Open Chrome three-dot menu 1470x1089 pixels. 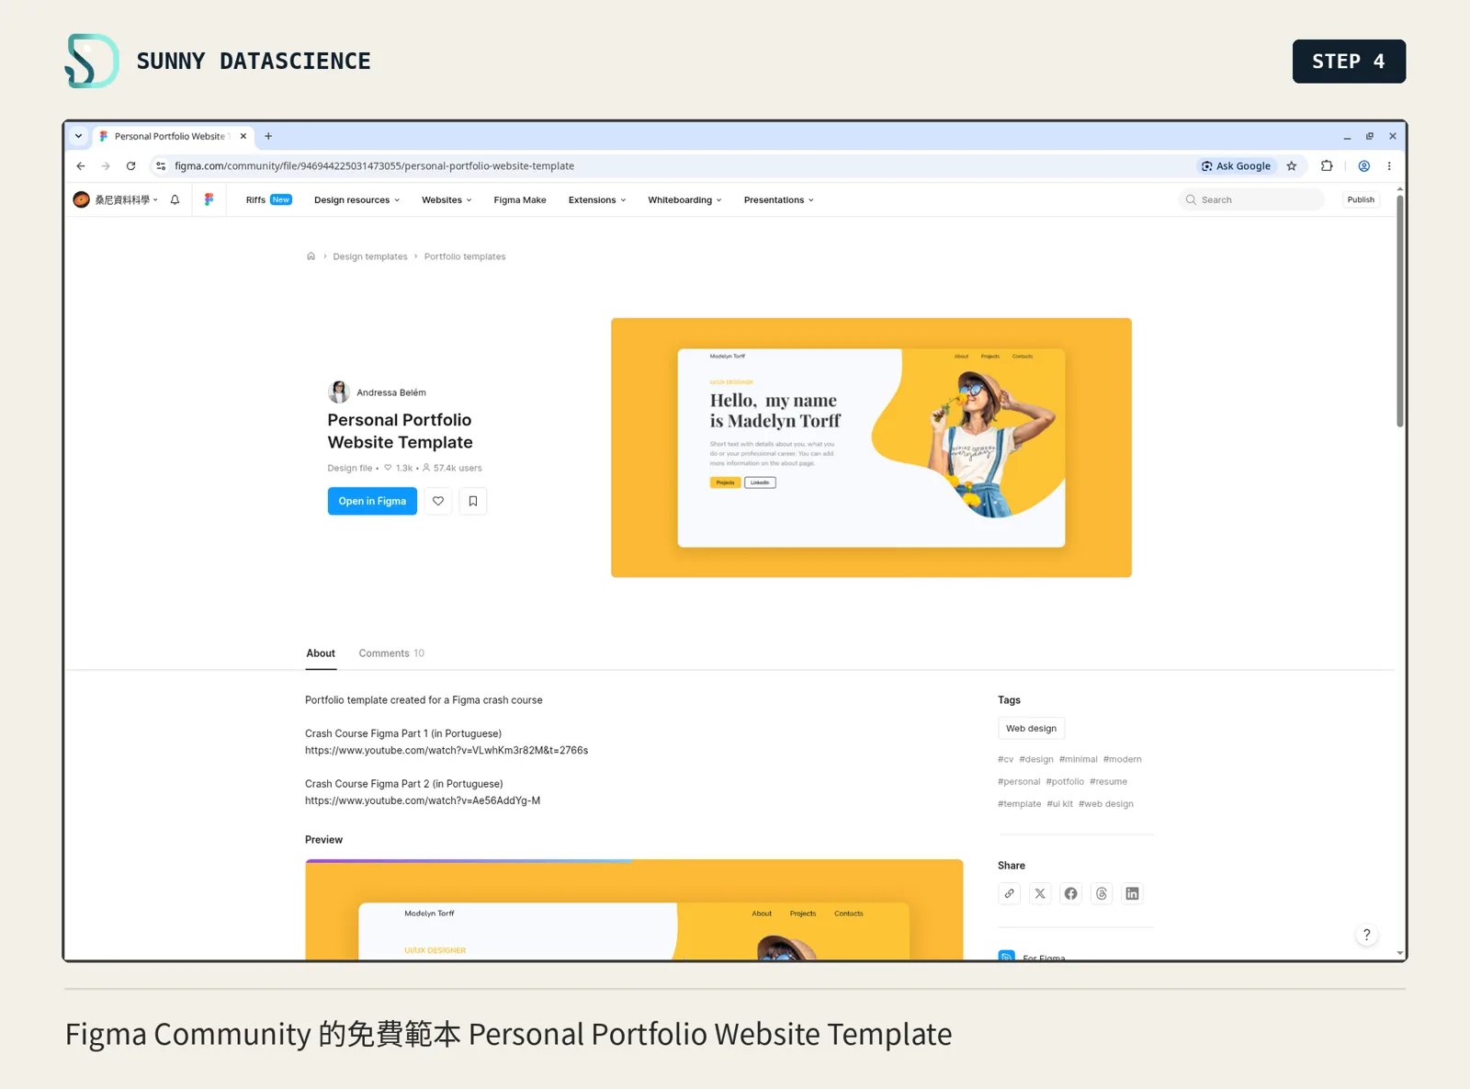click(1389, 166)
